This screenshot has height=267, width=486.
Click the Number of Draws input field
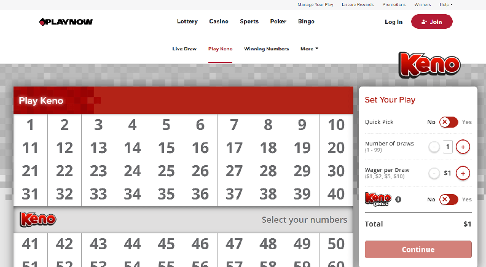[447, 147]
